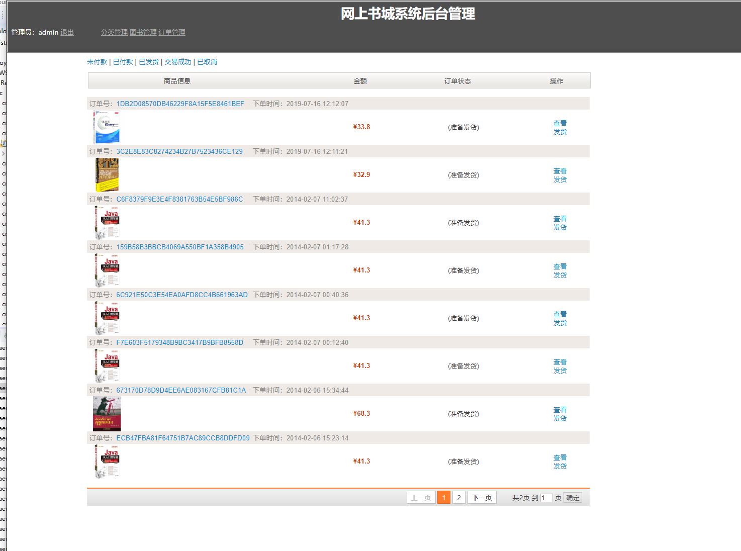Open the 分类管理 management section

point(114,32)
